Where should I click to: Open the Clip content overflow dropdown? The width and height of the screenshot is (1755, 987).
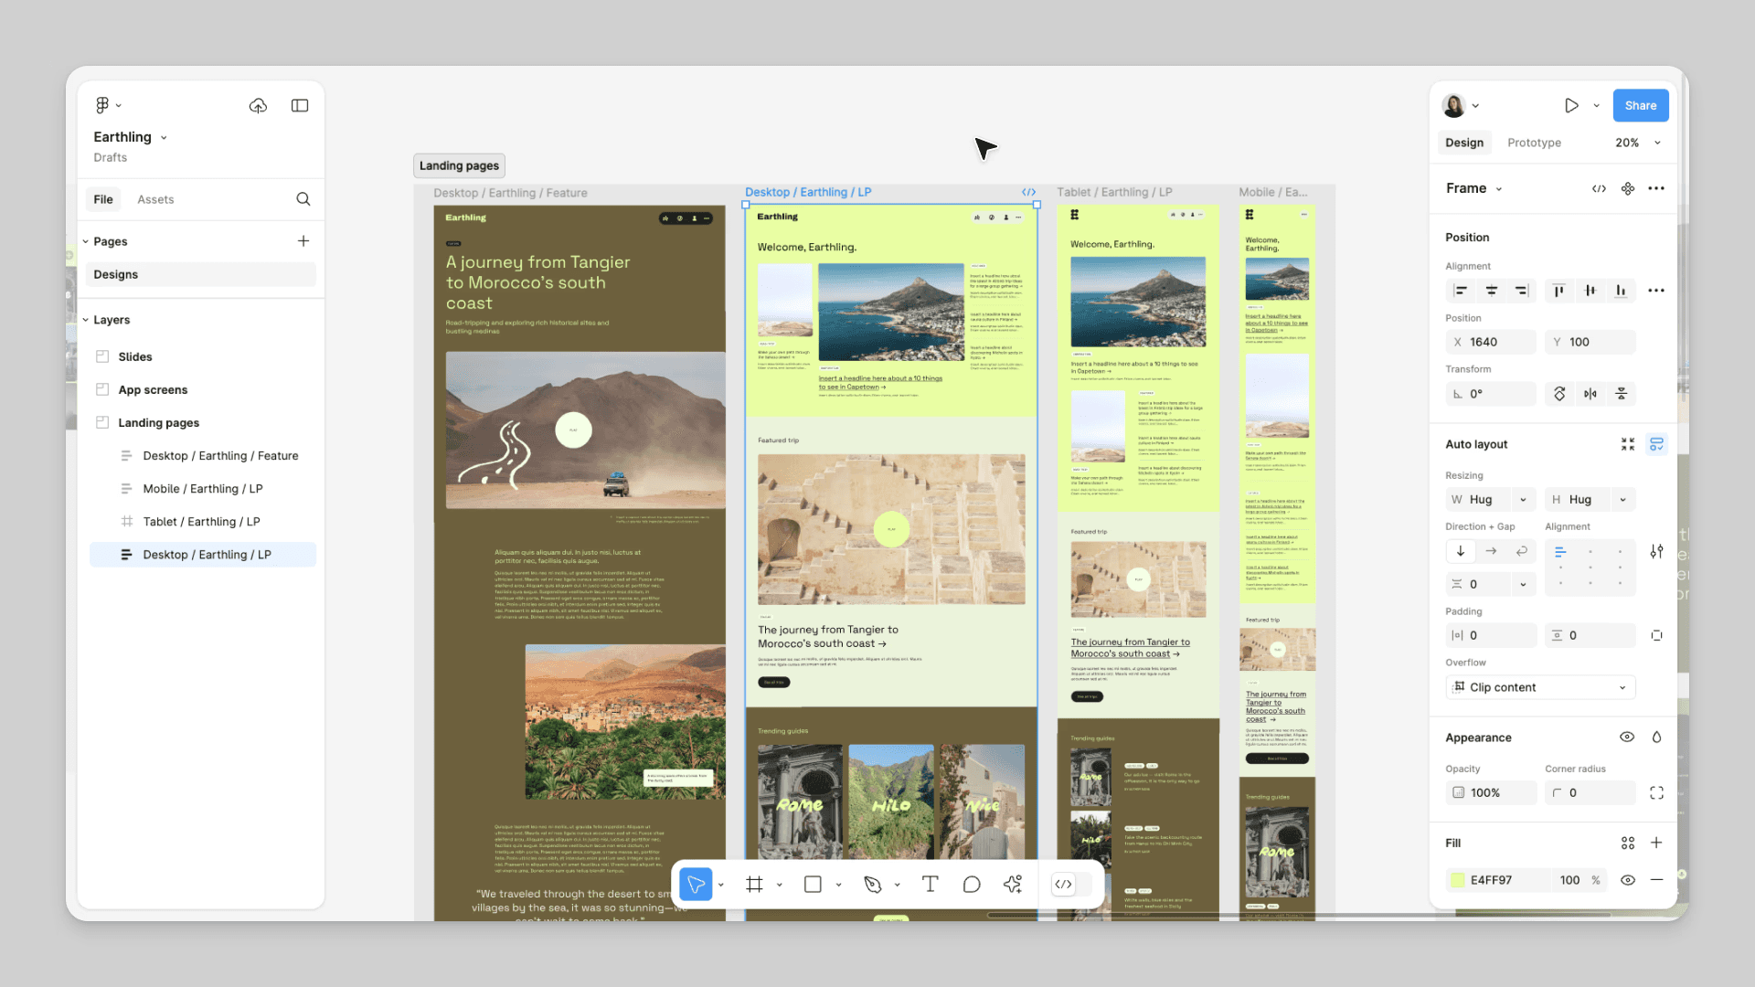click(x=1540, y=686)
